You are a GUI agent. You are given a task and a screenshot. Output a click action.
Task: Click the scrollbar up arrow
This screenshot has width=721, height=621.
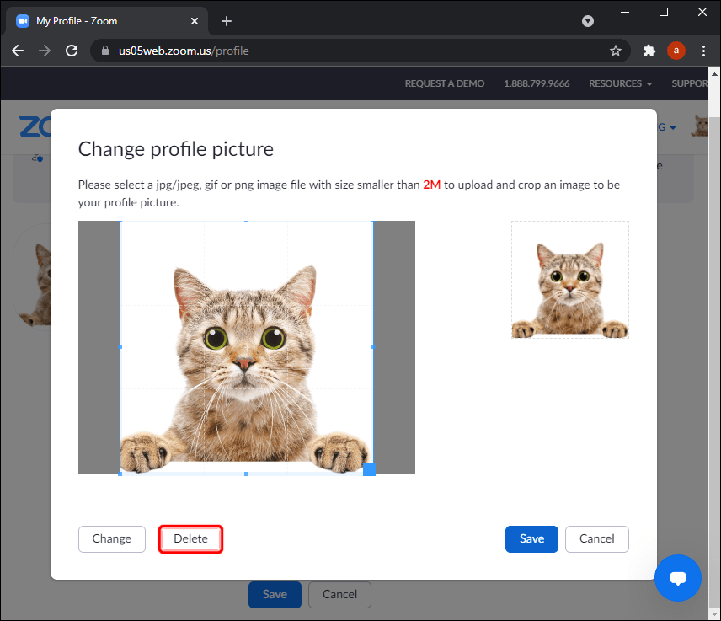pos(713,75)
